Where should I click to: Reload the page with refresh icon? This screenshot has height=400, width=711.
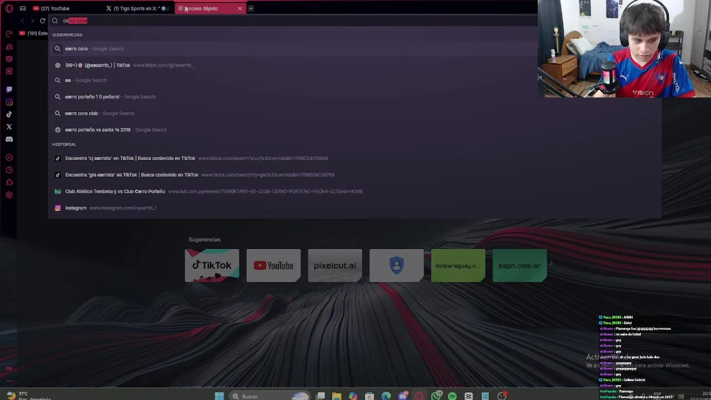tap(42, 21)
